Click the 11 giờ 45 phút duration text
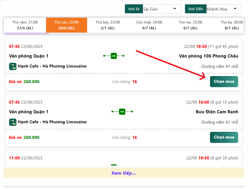Image resolution: width=249 pixels, height=189 pixels. 223,46
